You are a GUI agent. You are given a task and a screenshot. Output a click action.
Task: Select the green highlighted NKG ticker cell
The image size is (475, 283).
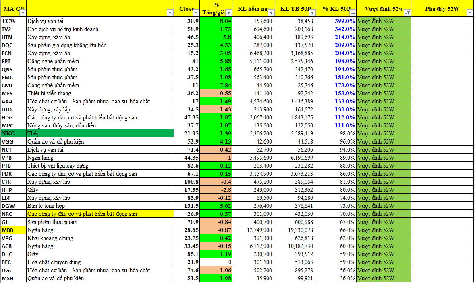pyautogui.click(x=13, y=133)
